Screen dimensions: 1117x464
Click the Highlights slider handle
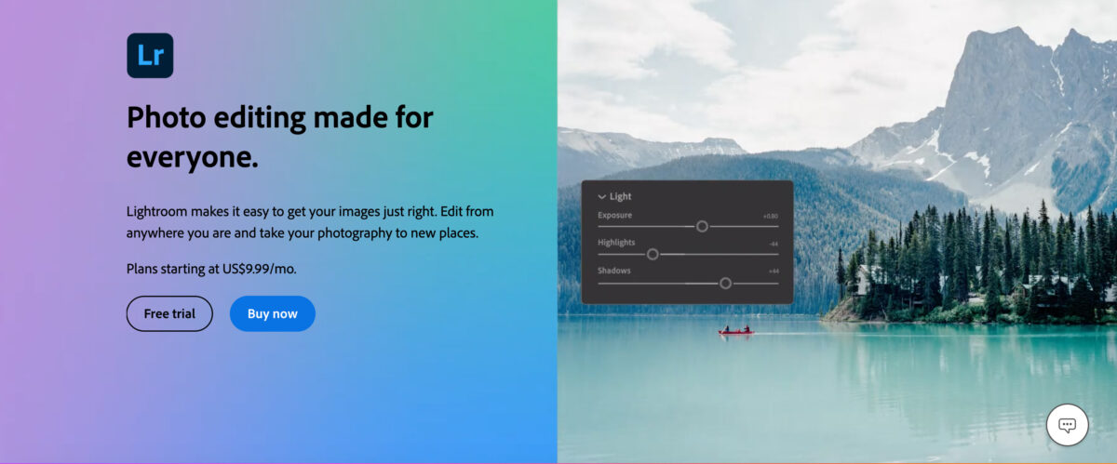tap(653, 254)
